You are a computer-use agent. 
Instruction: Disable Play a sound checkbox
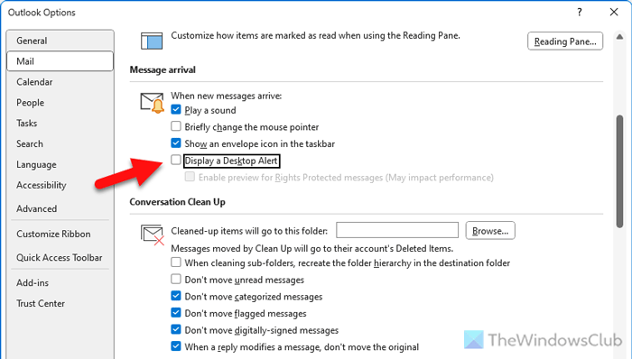[176, 109]
